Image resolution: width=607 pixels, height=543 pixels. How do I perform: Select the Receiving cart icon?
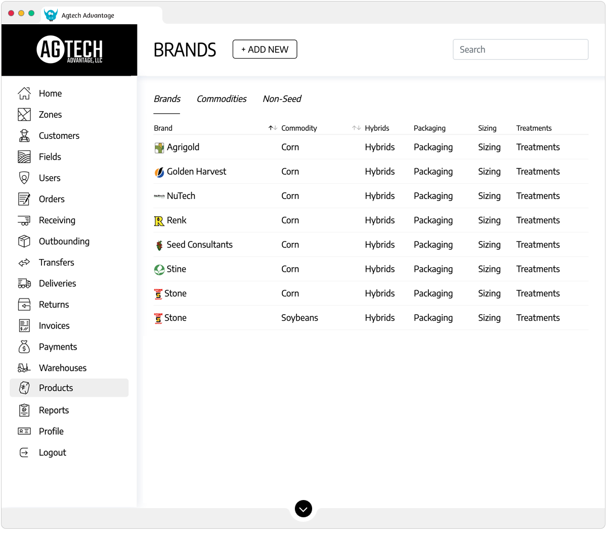[24, 220]
